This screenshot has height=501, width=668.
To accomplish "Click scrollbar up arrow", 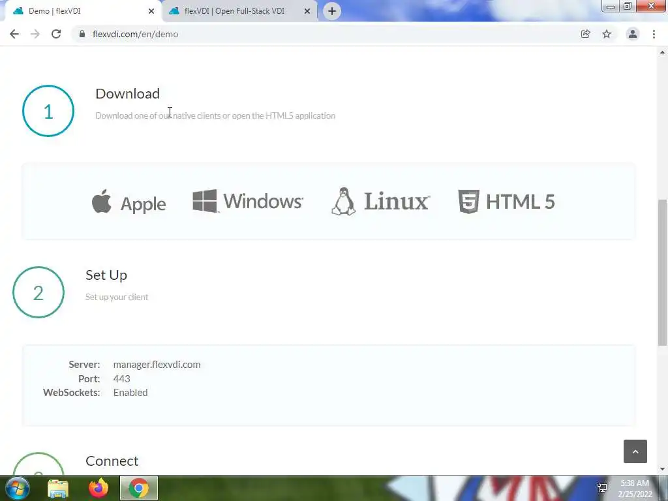I will pos(663,52).
